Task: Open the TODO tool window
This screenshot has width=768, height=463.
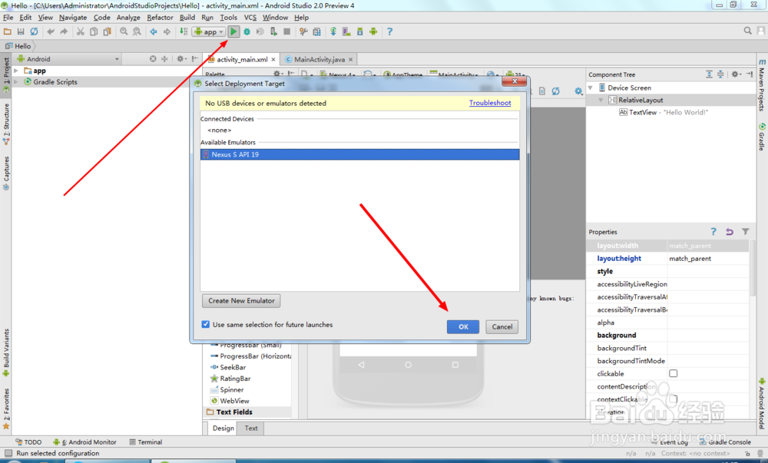Action: pos(28,442)
